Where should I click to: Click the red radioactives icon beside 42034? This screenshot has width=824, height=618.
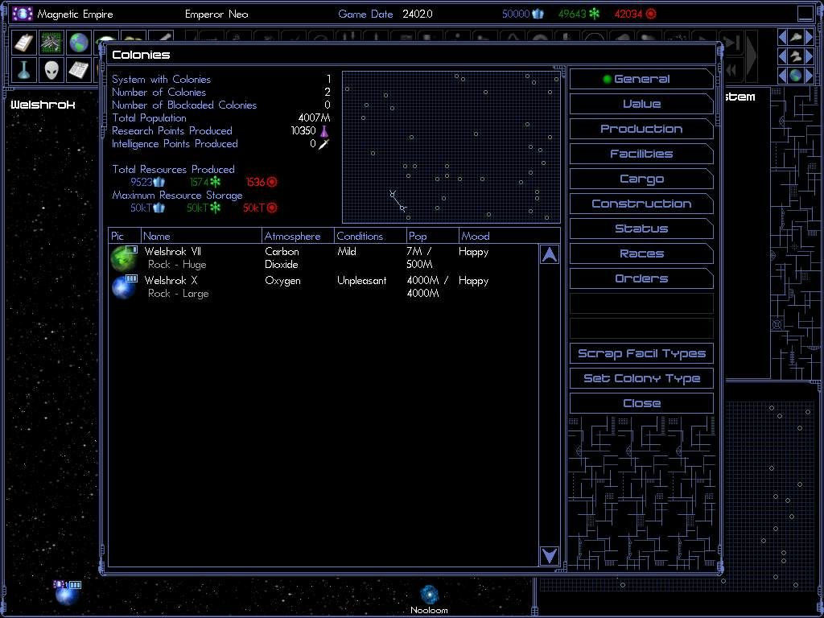click(x=651, y=14)
